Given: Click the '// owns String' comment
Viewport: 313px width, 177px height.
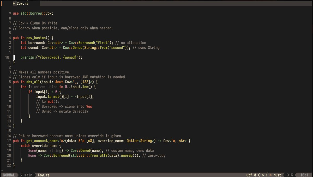Looking at the screenshot, I should click(x=146, y=48).
